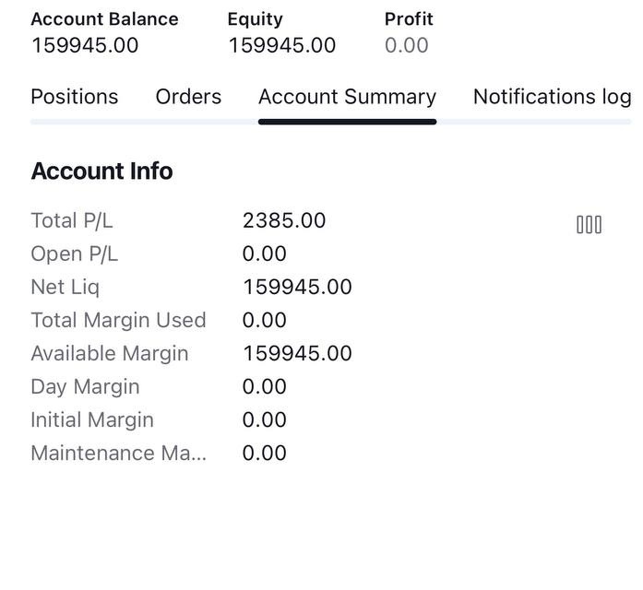
Task: Click the Account Info heading
Action: [101, 171]
